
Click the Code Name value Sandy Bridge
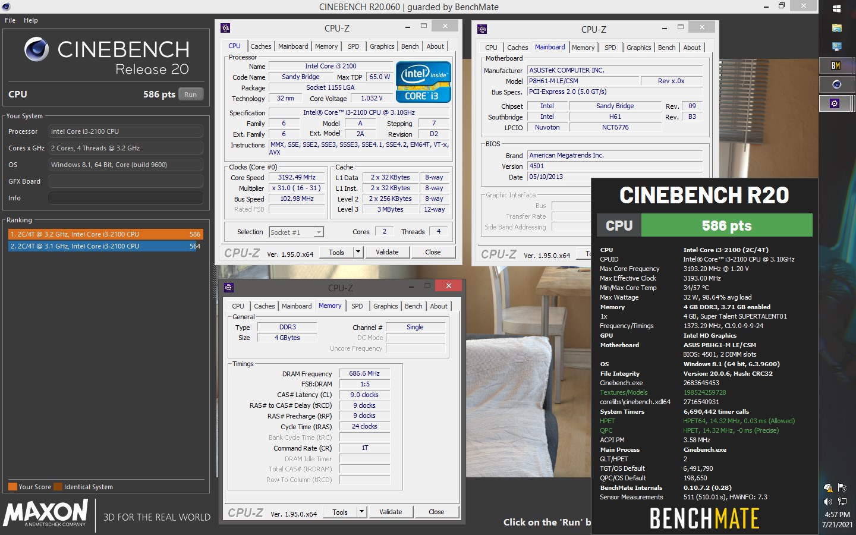click(300, 77)
